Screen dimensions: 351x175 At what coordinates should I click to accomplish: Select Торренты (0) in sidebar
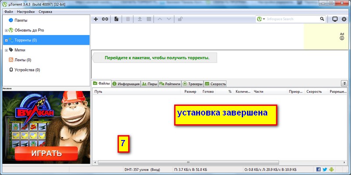46,40
